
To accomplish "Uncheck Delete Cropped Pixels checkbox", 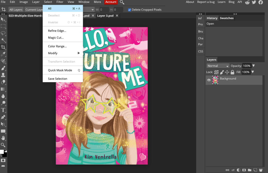I will (130, 10).
